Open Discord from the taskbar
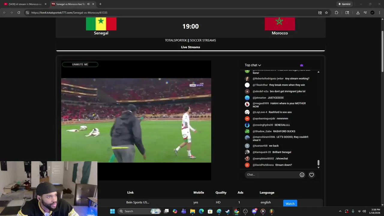The image size is (384, 216). pos(254,211)
